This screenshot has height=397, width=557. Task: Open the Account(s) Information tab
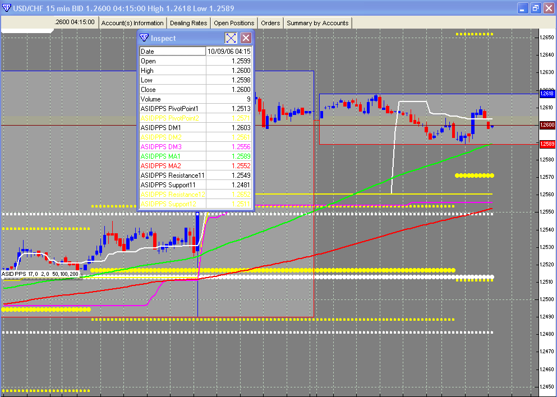pos(132,23)
